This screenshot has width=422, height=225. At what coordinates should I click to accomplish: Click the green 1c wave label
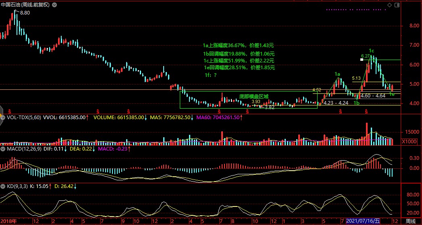(372, 51)
